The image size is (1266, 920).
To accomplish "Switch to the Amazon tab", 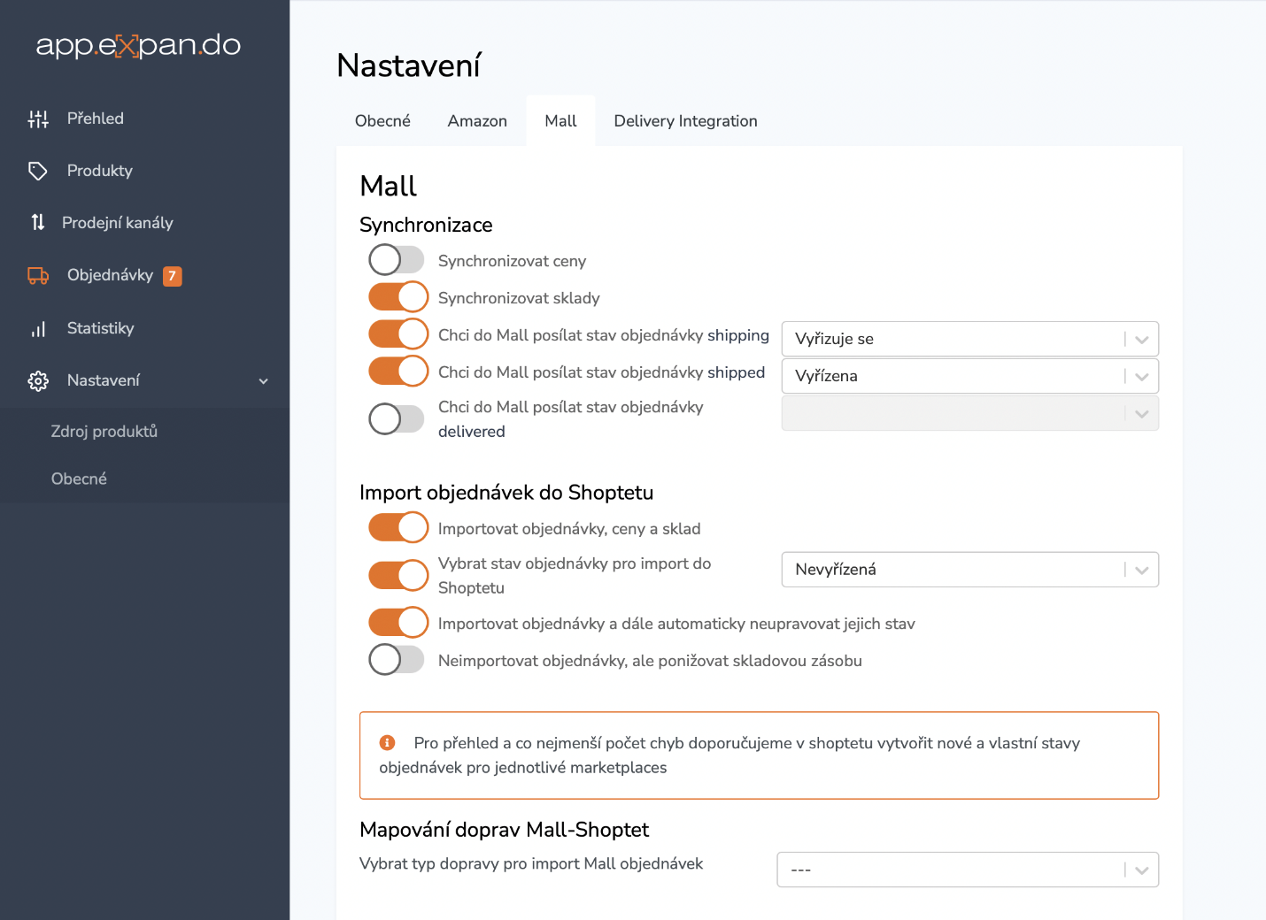I will click(x=477, y=121).
